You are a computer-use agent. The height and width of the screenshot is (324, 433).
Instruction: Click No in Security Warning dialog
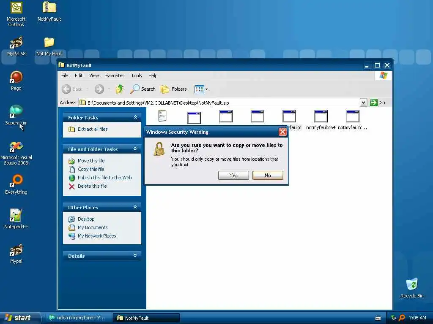[x=268, y=175]
